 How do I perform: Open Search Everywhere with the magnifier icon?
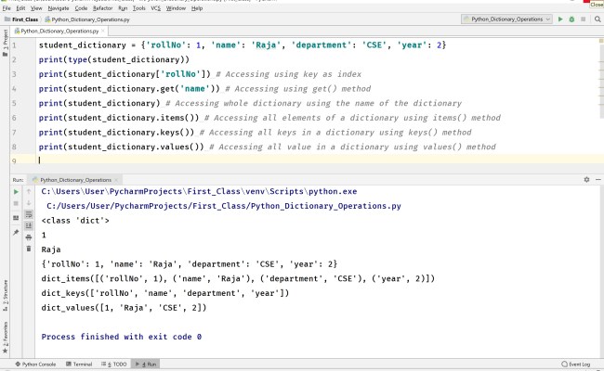point(597,19)
